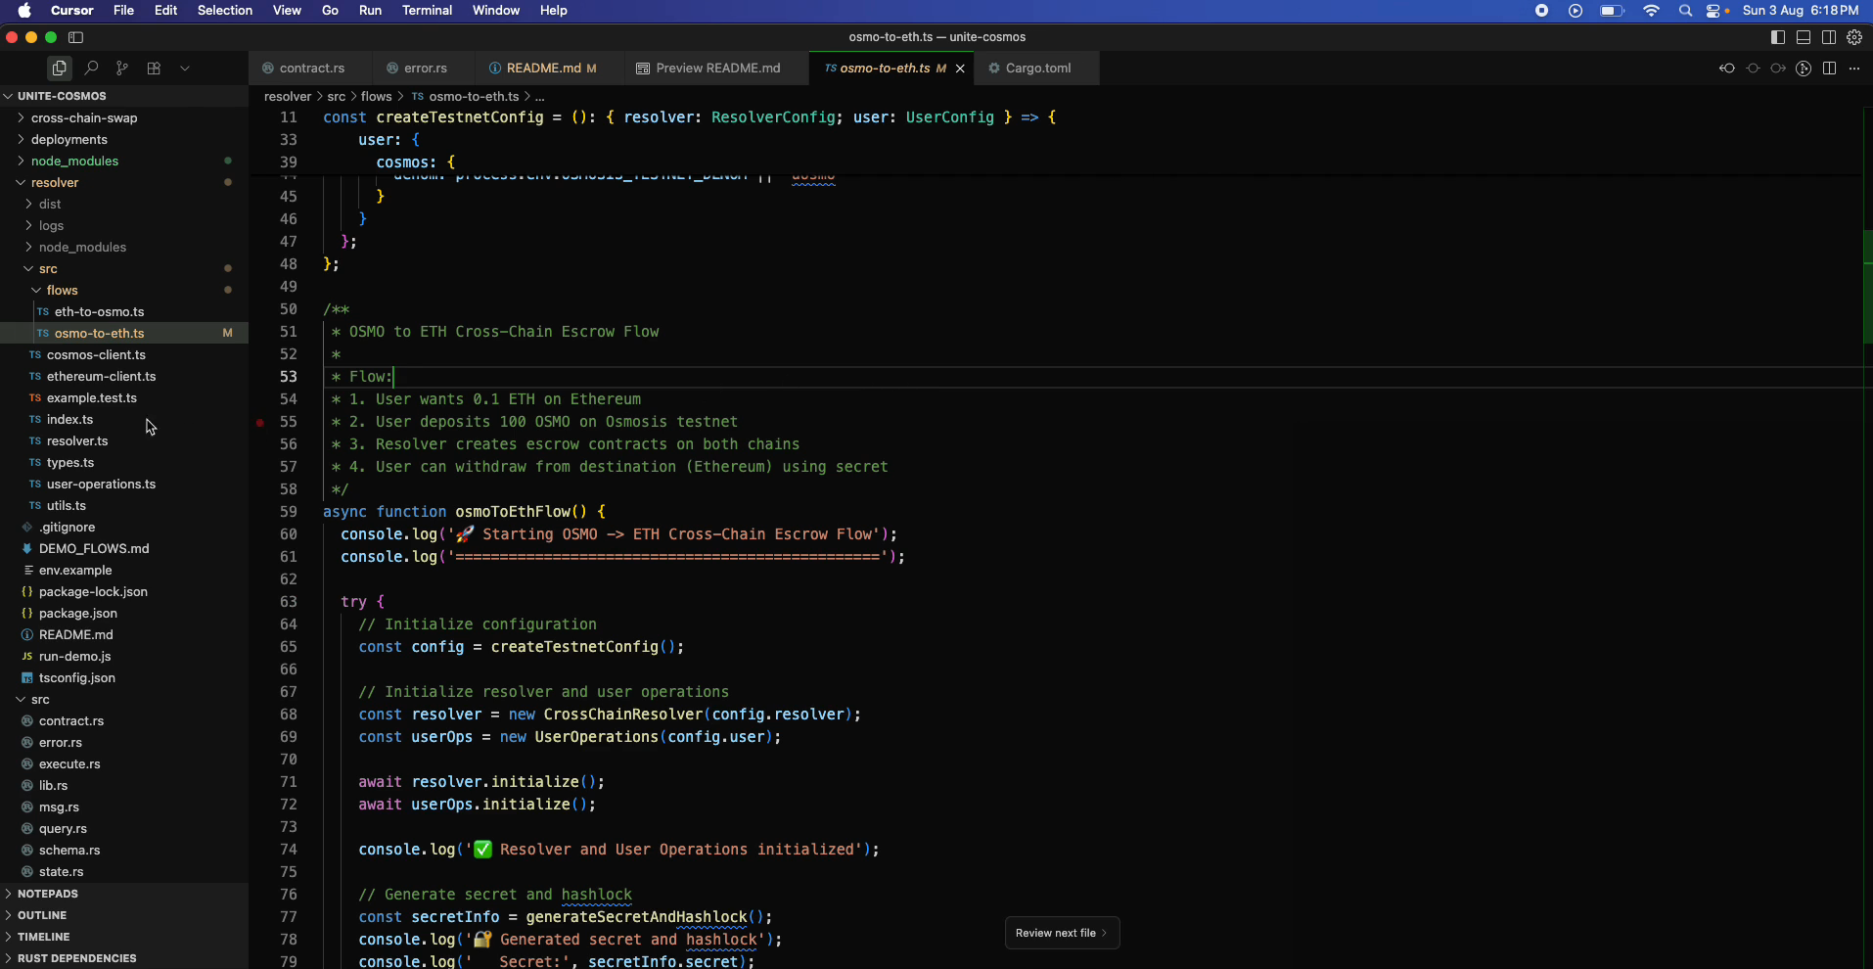Go to next change arrow icon

pos(1778,69)
